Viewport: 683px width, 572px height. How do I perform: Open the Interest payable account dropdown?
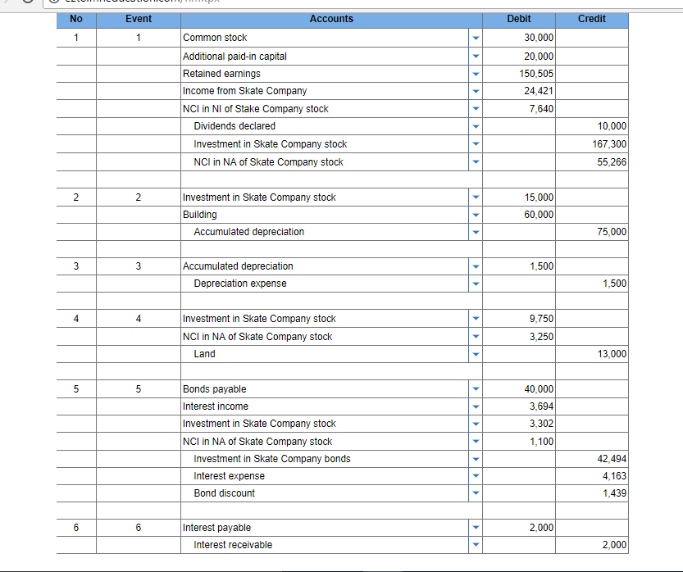pos(476,527)
